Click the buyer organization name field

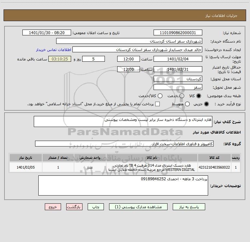click(x=129, y=41)
